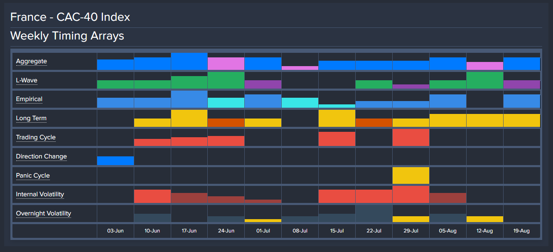Select the 17-Jun date column label
This screenshot has width=553, height=252.
point(189,231)
